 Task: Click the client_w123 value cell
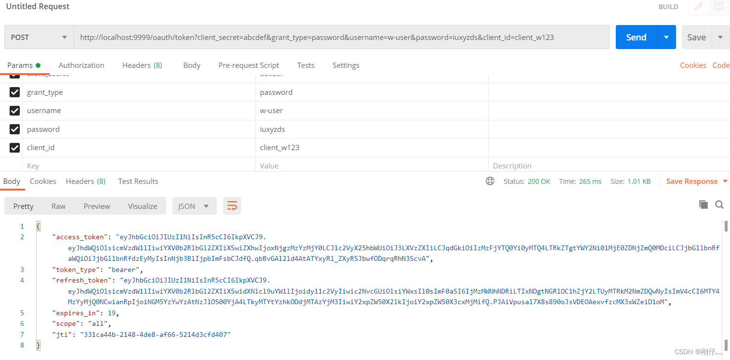(372, 147)
